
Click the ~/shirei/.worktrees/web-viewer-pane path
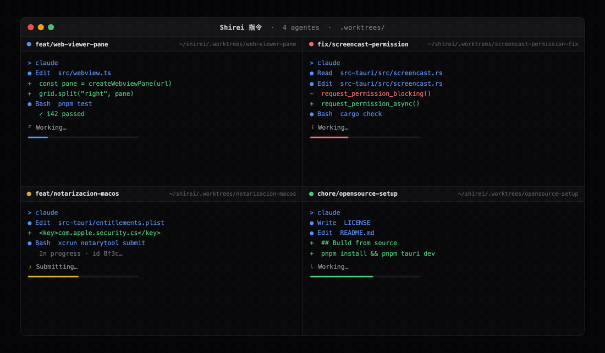[238, 44]
